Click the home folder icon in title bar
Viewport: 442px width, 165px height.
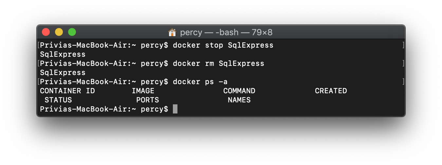(172, 32)
